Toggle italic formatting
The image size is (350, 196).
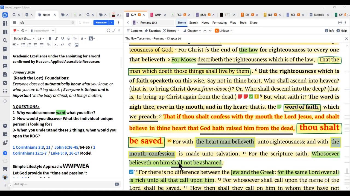tap(56, 38)
